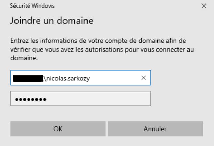Click the word 'Joindre' in the heading
This screenshot has height=146, width=214.
(x=23, y=21)
